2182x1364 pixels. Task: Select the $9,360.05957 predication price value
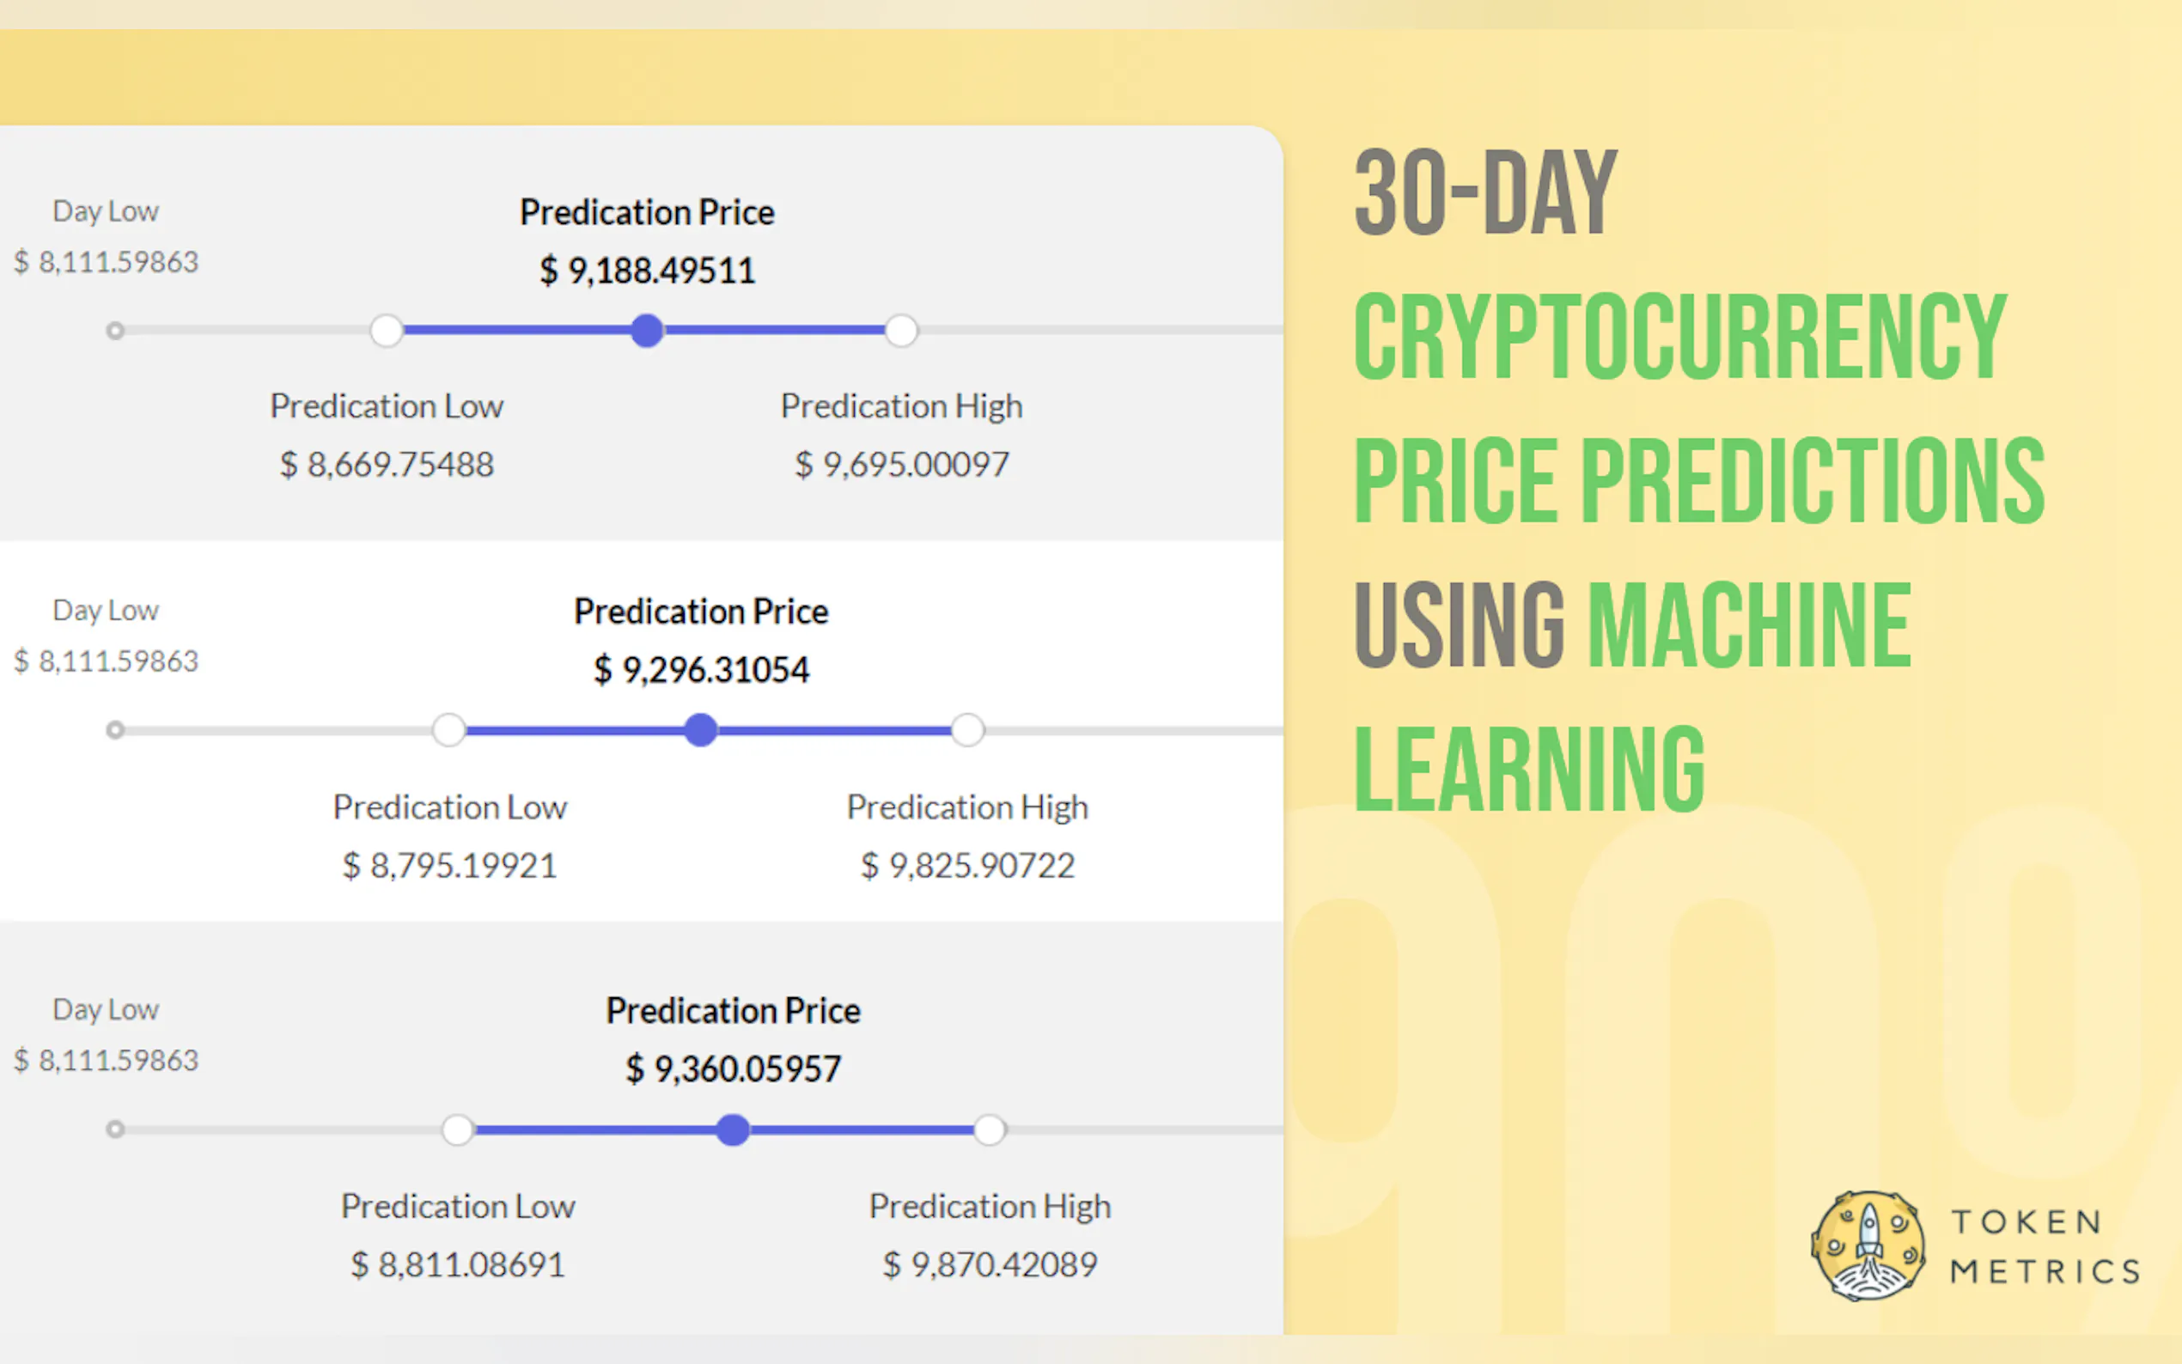pos(733,1070)
